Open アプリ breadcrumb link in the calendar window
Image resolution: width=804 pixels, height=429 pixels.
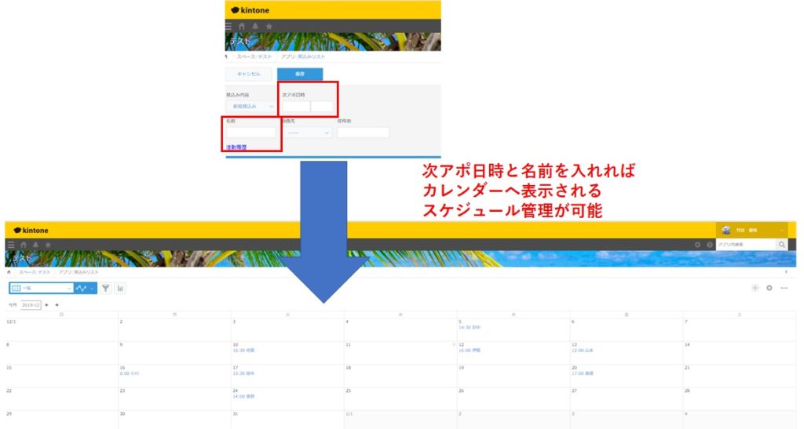click(79, 272)
